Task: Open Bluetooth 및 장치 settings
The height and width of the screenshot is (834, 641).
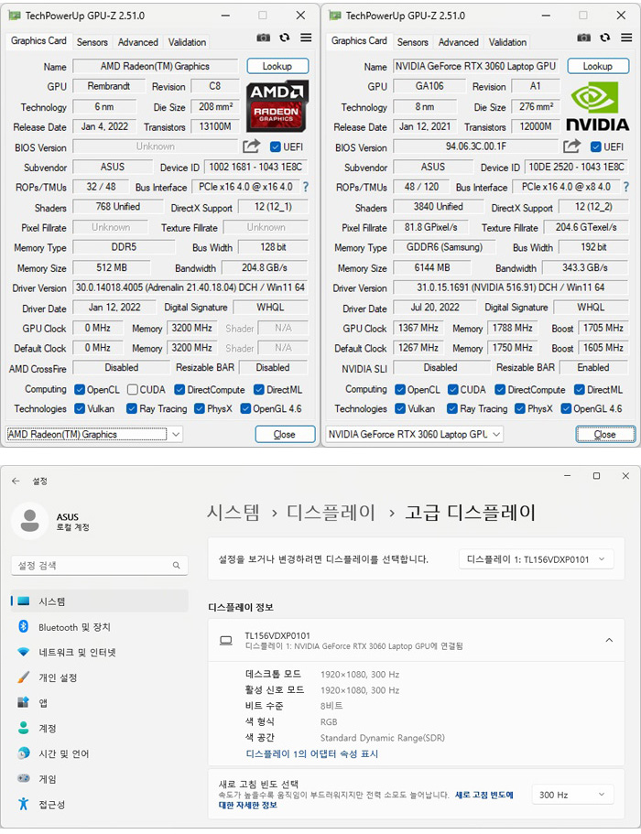Action: coord(100,627)
